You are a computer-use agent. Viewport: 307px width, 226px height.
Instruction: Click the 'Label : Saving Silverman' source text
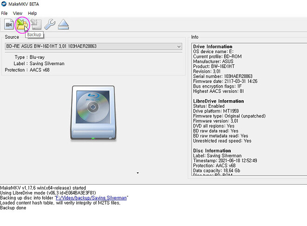39,63
